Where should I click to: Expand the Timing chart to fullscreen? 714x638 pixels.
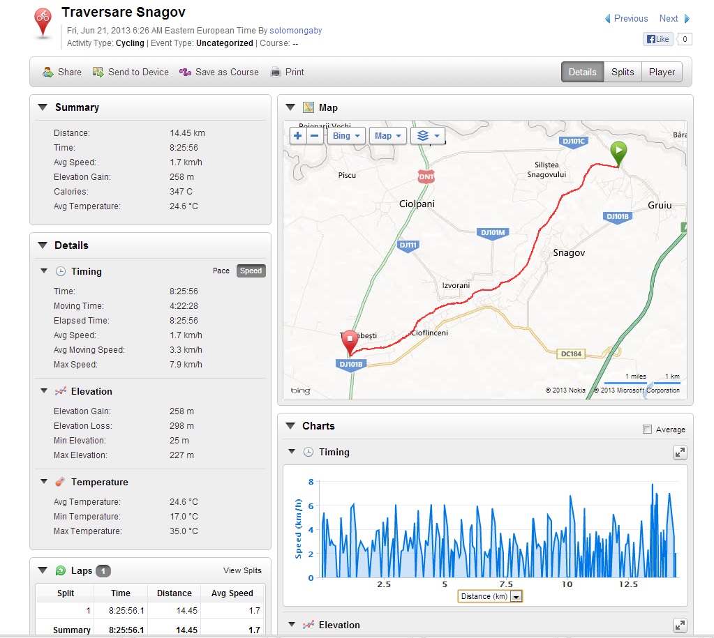tap(679, 453)
